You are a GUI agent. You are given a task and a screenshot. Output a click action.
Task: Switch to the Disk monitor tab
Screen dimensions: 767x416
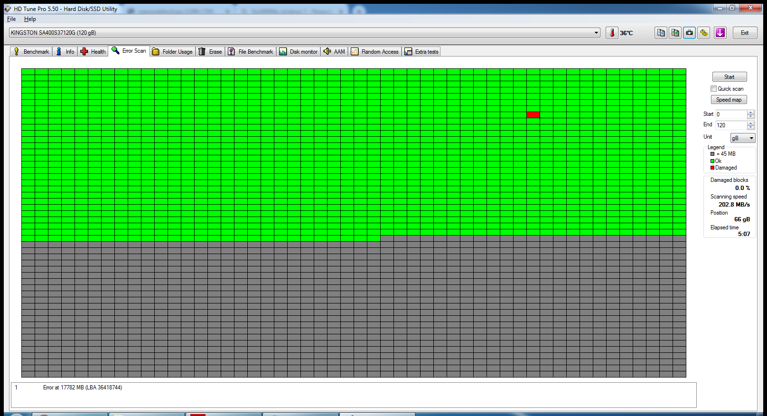pyautogui.click(x=299, y=52)
